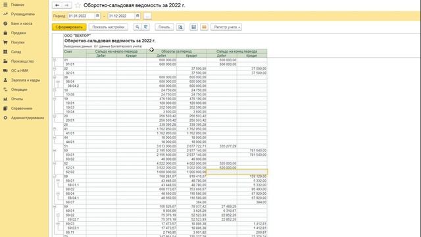Image resolution: width=421 pixels, height=237 pixels.
Task: Collapse account 19 group
Action: (55, 99)
